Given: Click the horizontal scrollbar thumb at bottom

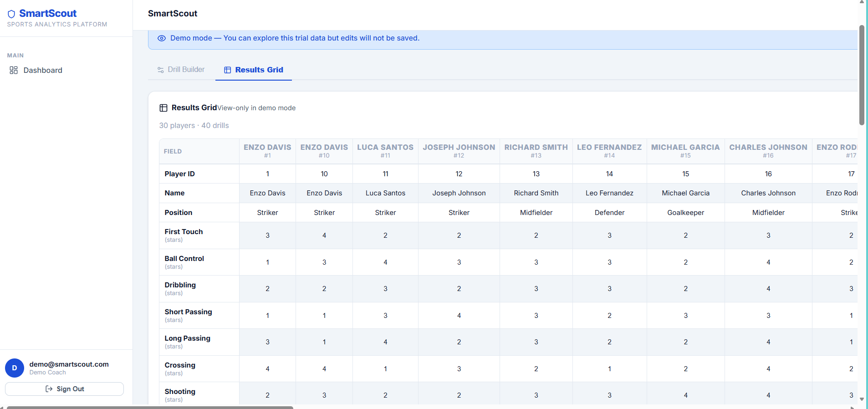Looking at the screenshot, I should (150, 407).
